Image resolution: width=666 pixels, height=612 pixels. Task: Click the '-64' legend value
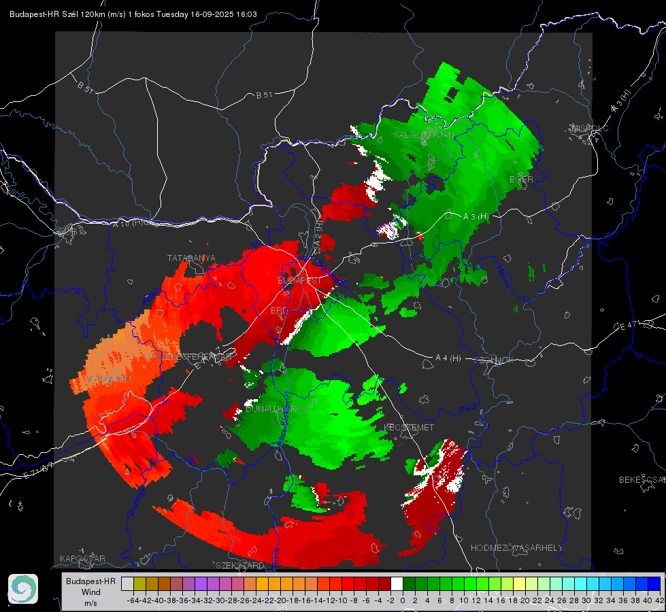pyautogui.click(x=133, y=600)
